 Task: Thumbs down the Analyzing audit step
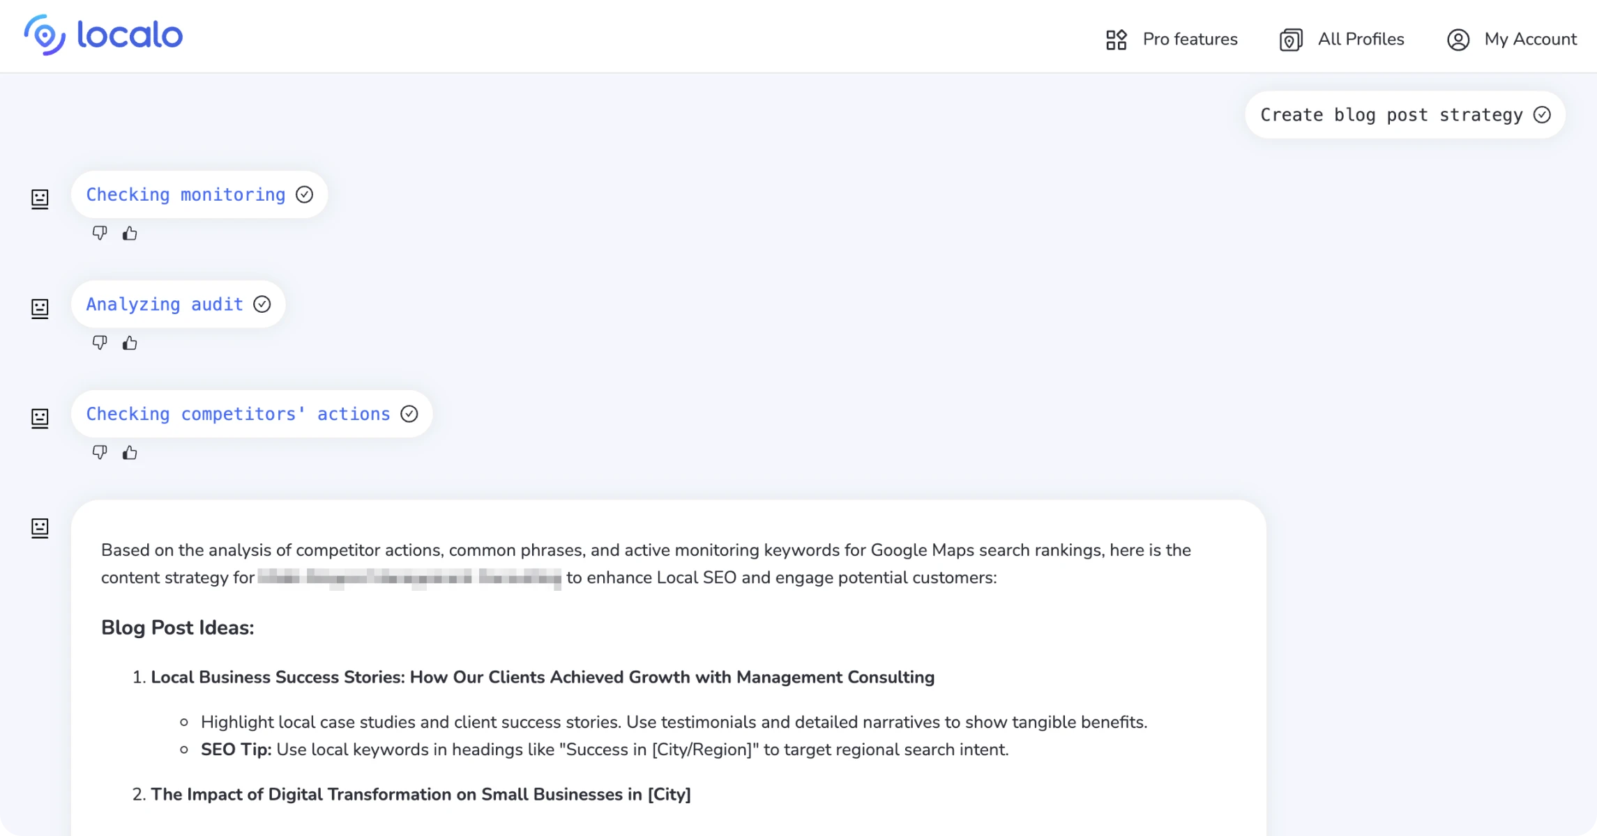click(x=100, y=342)
